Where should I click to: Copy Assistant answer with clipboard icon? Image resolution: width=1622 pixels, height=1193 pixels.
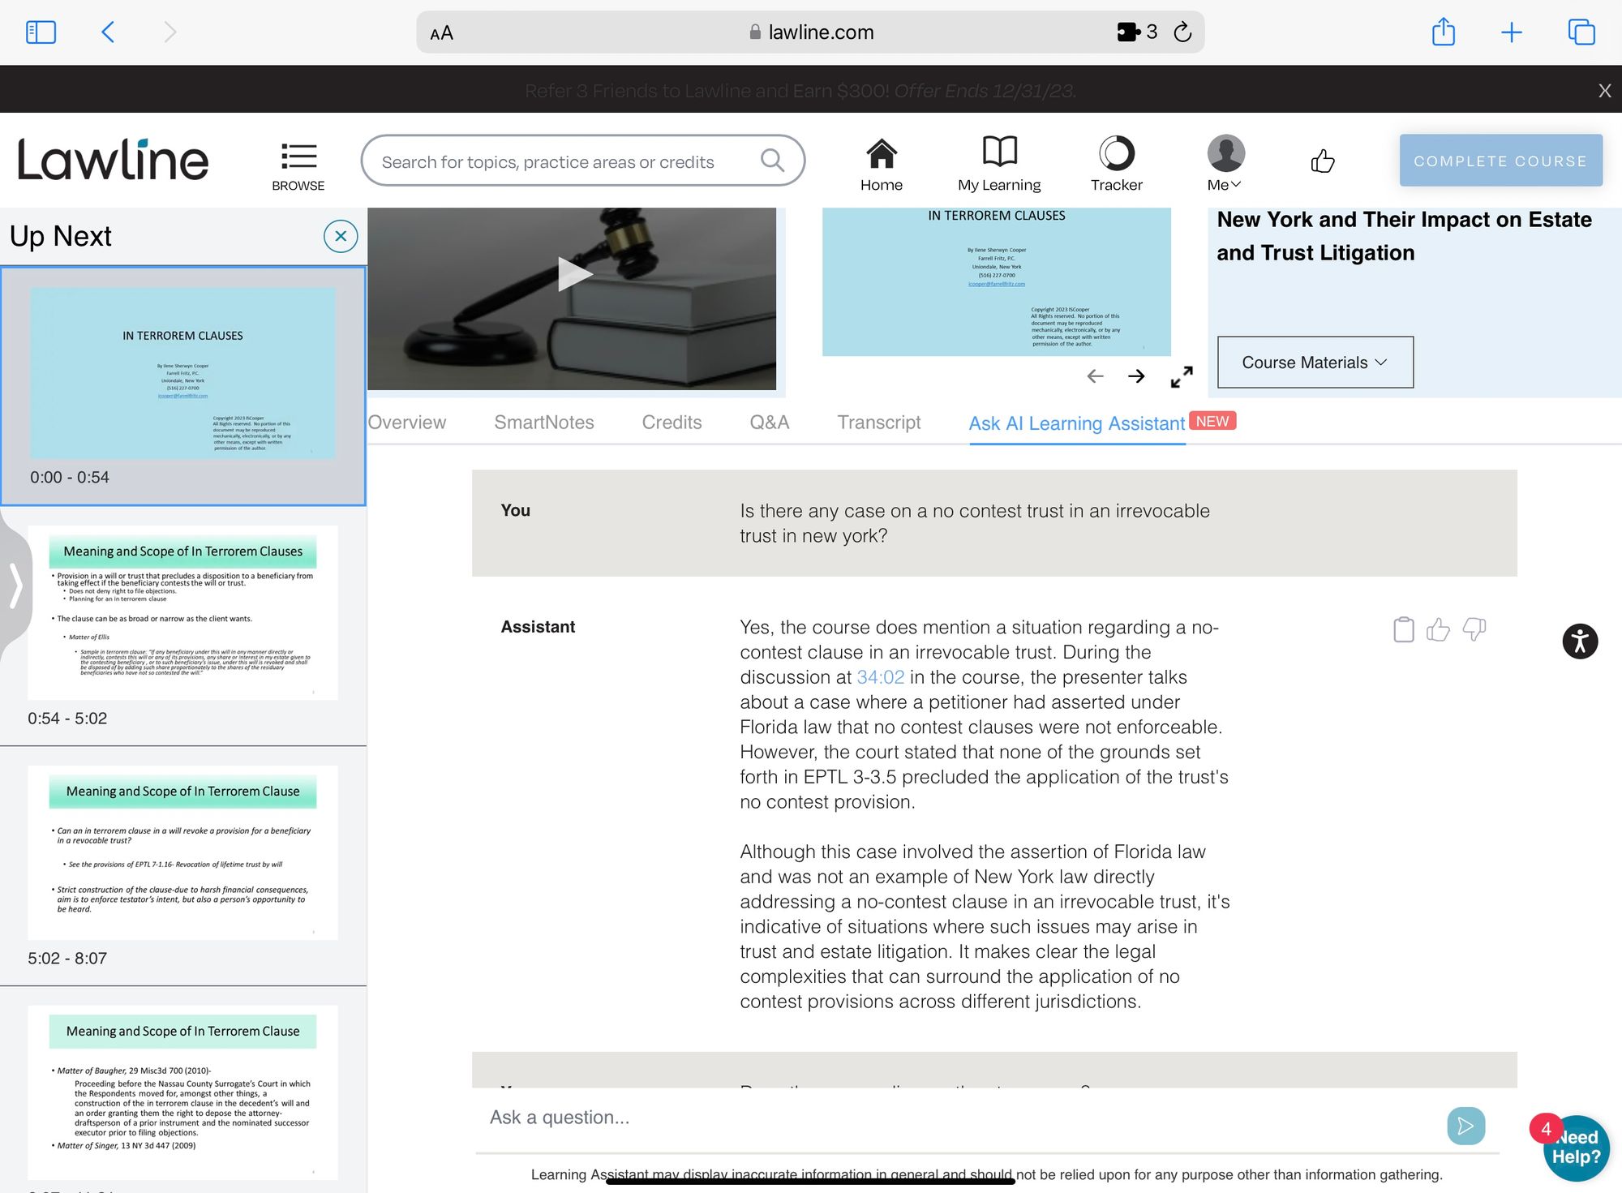(1403, 629)
